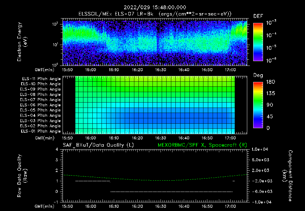Click the Component Distance (km) axis label
The image size is (305, 211).
point(287,176)
